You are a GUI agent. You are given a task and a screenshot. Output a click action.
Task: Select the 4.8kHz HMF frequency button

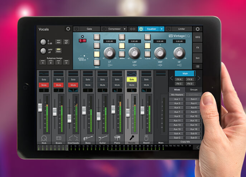(147, 46)
